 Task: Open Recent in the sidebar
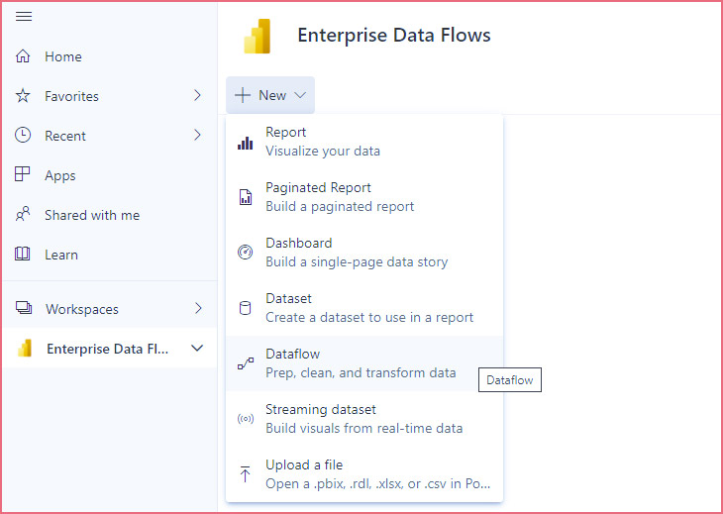click(x=110, y=136)
